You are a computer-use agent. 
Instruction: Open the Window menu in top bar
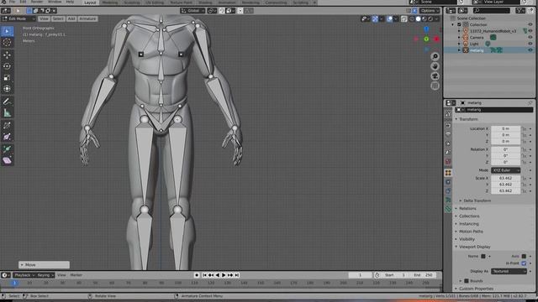[55, 2]
